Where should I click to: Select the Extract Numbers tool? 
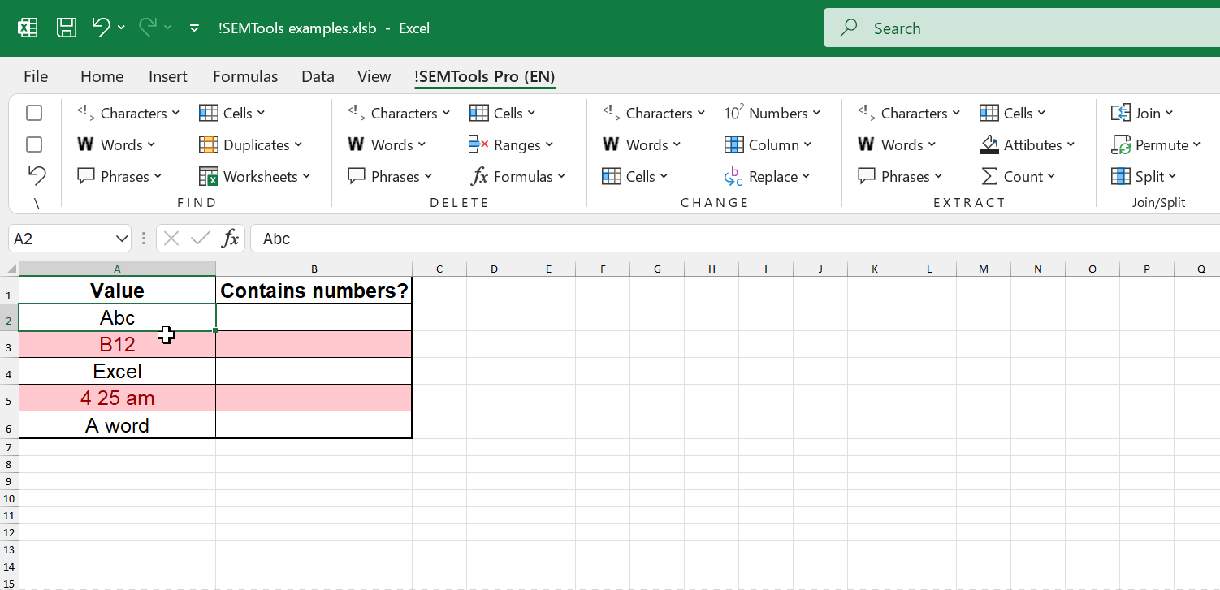coord(772,113)
